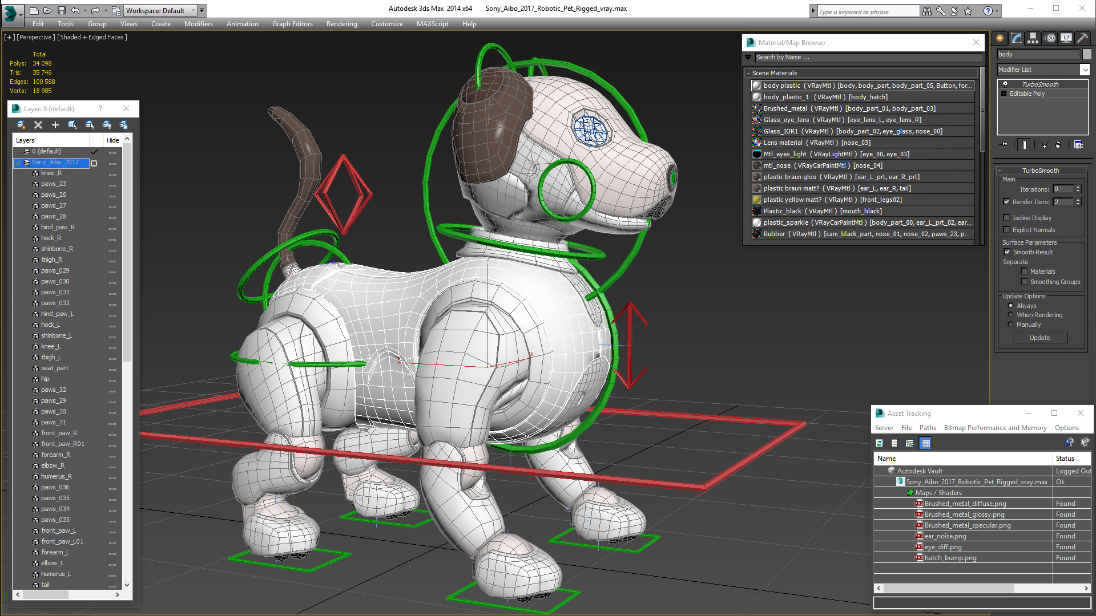Click Table View icon in Asset Tracking toolbar
1096x616 pixels.
tap(926, 443)
